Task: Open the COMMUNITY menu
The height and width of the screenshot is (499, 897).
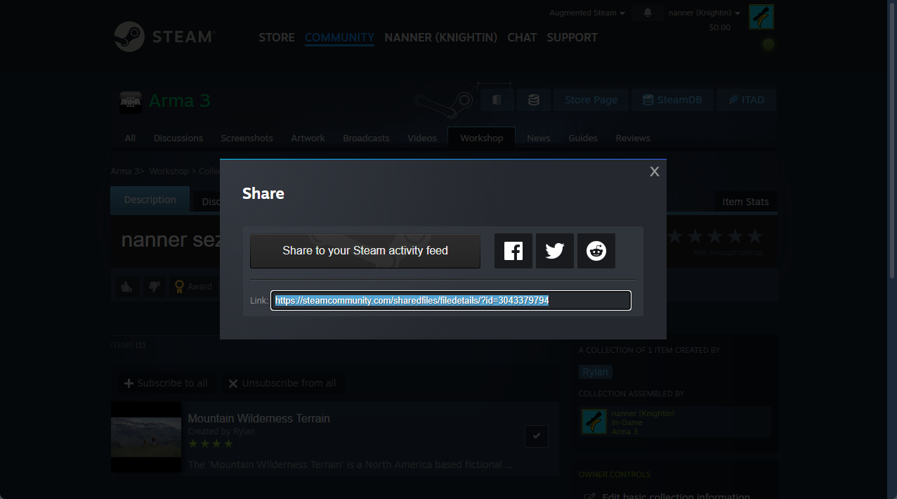Action: [x=339, y=37]
